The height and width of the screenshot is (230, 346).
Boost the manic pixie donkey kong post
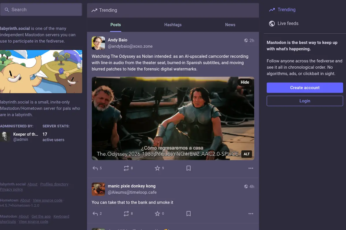[128, 214]
